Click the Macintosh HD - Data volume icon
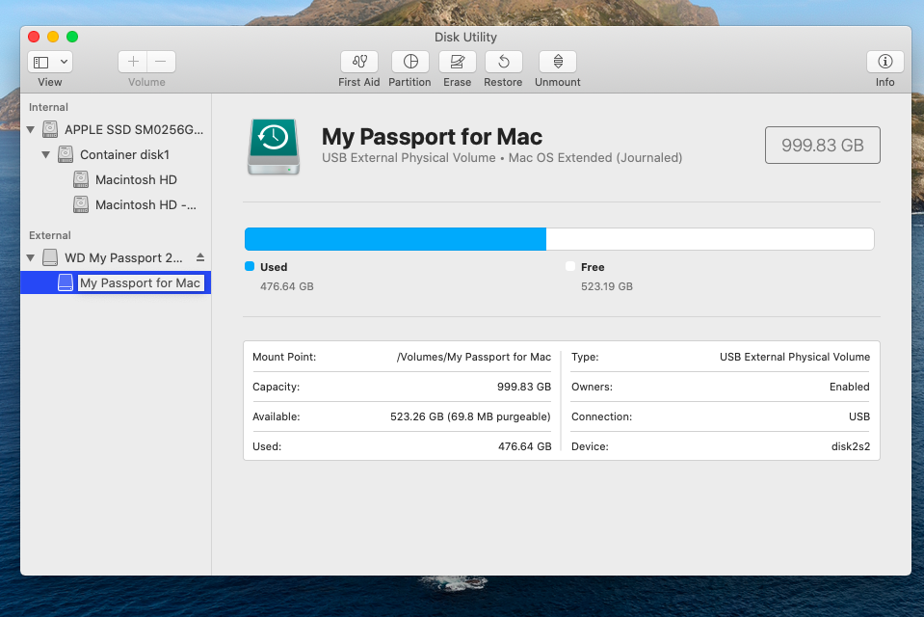This screenshot has width=924, height=617. (81, 204)
